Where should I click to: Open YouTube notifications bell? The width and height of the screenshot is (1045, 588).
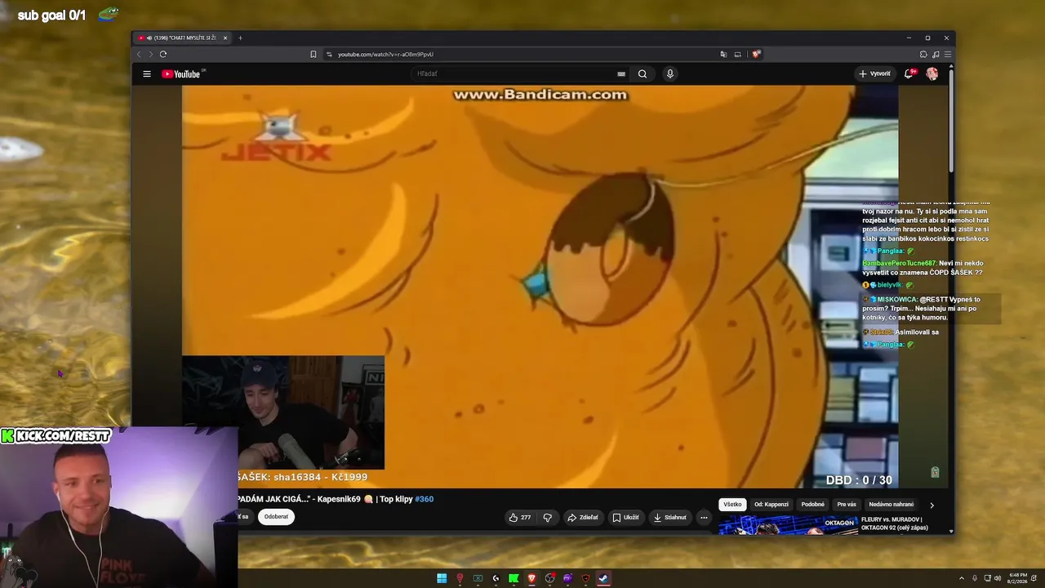coord(909,73)
